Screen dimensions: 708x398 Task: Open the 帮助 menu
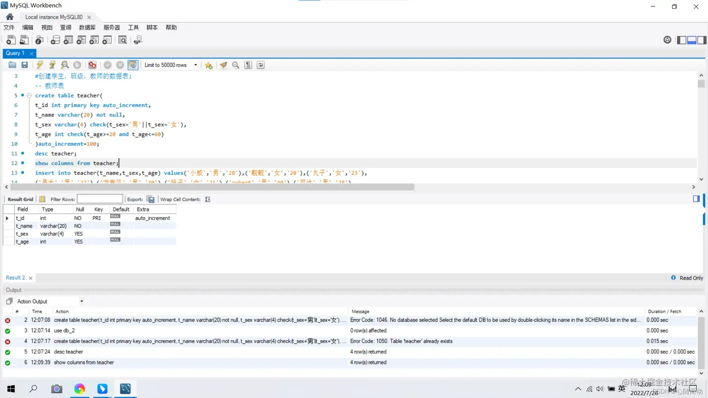(171, 28)
